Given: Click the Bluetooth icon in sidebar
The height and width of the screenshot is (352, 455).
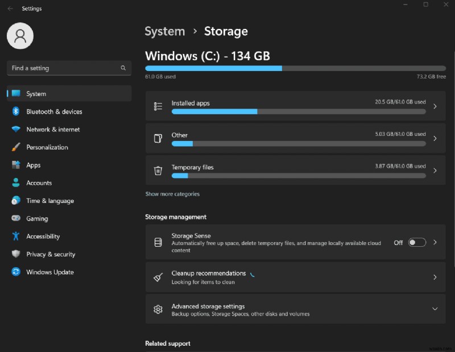Looking at the screenshot, I should (x=16, y=111).
